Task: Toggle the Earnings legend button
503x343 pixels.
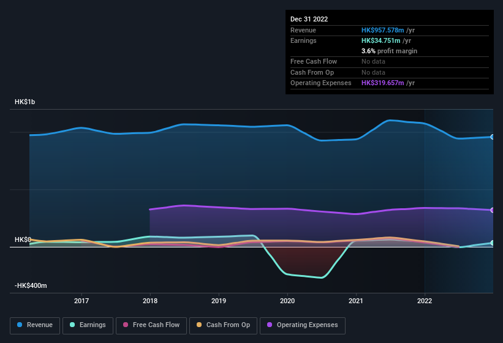Action: 88,325
